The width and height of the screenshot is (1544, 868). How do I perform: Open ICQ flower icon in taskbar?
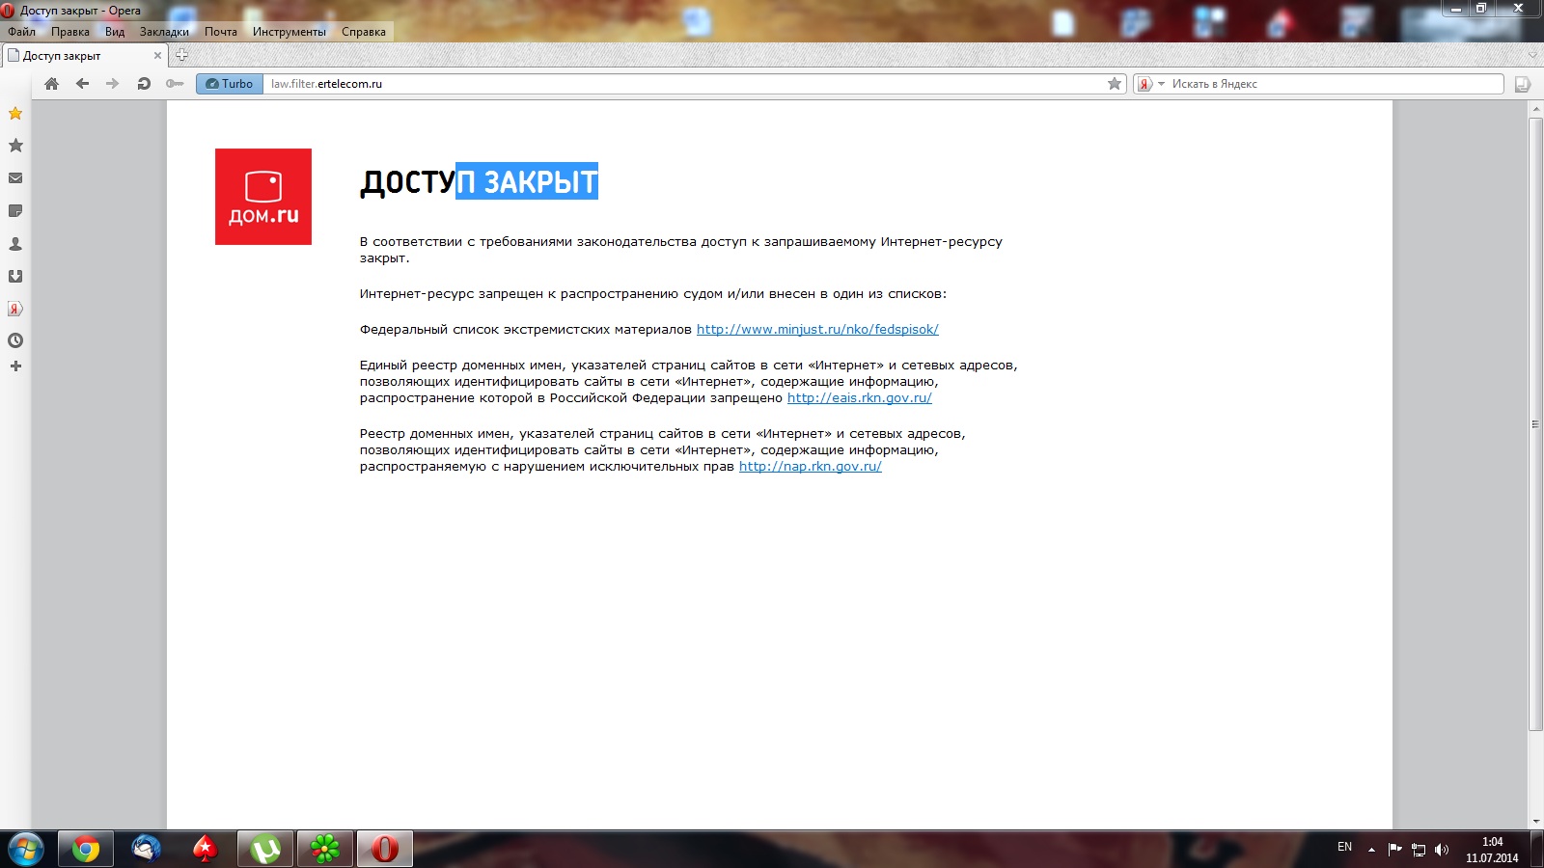coord(325,850)
